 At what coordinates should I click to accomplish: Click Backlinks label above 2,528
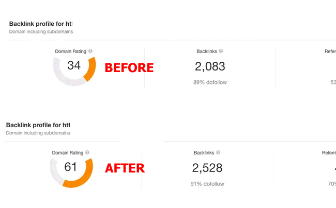point(204,153)
